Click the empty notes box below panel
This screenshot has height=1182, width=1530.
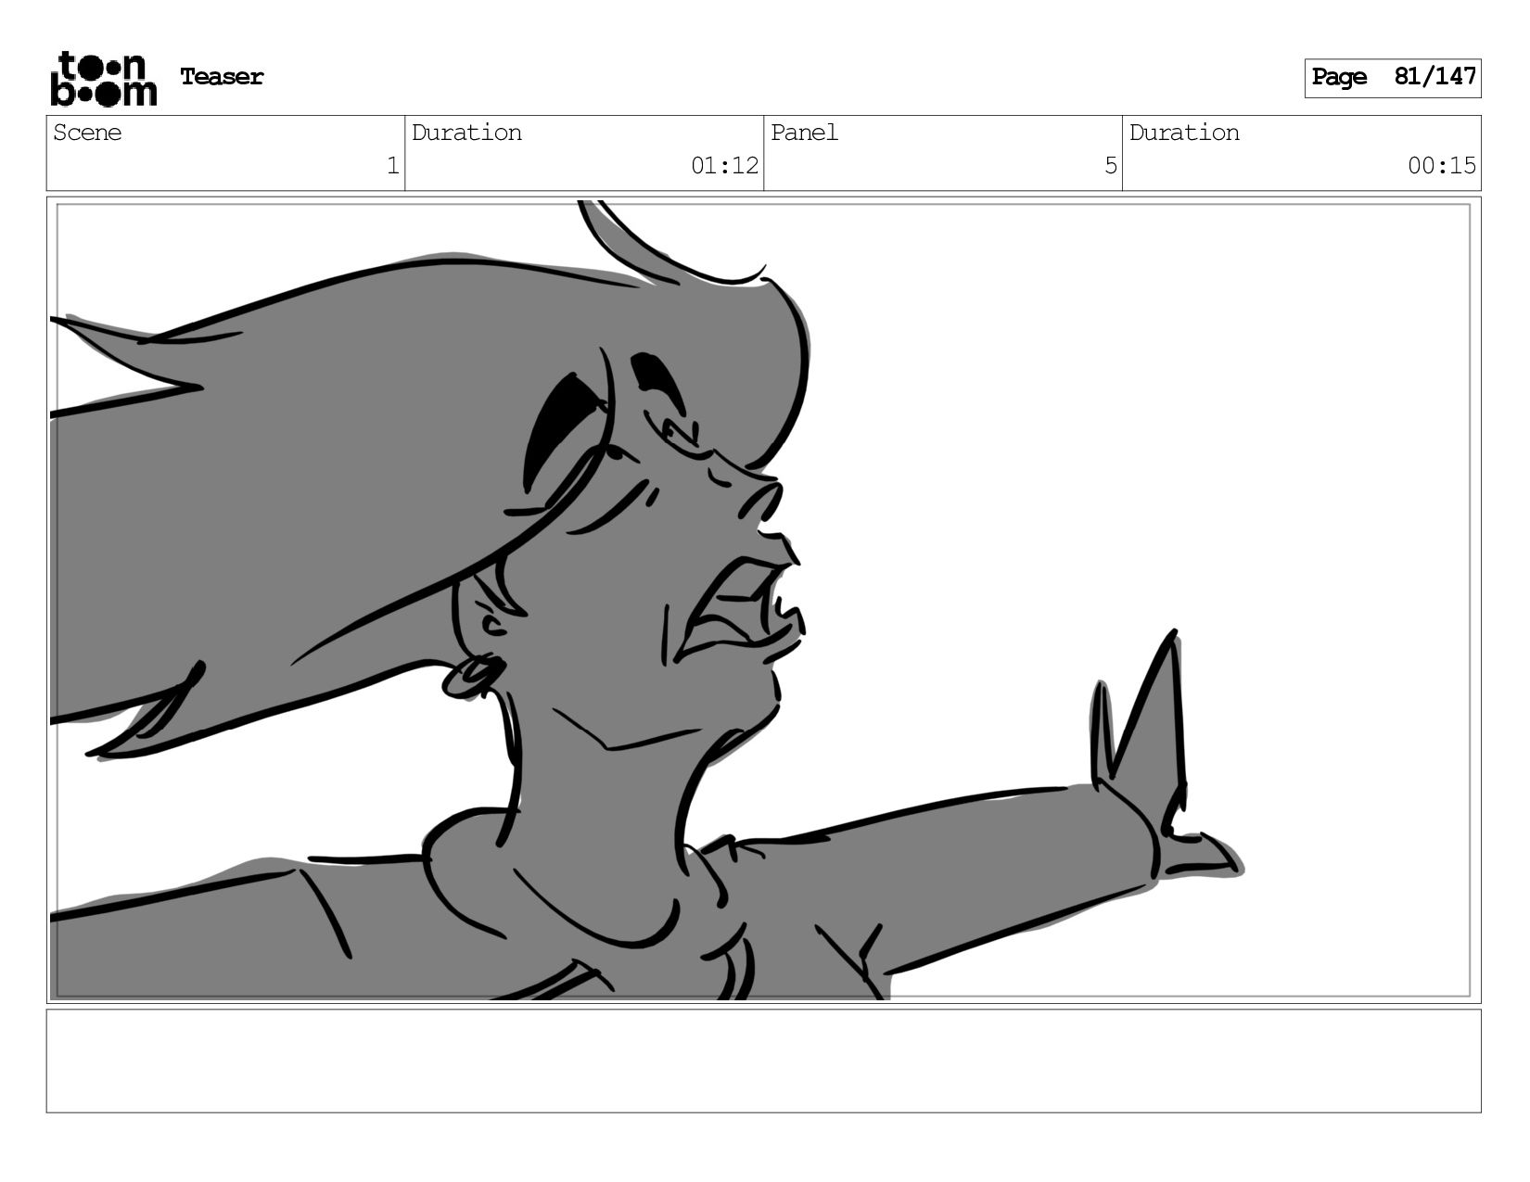pyautogui.click(x=763, y=1061)
